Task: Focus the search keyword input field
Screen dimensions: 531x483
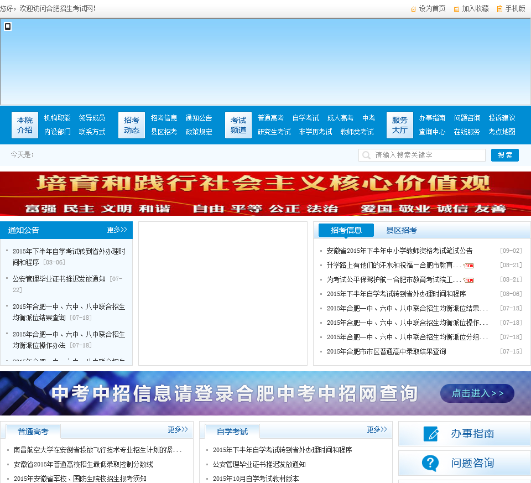Action: point(422,155)
